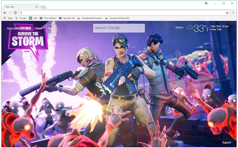Click the 33°F temperature reading
Viewport: 238px width, 148px height.
click(202, 28)
